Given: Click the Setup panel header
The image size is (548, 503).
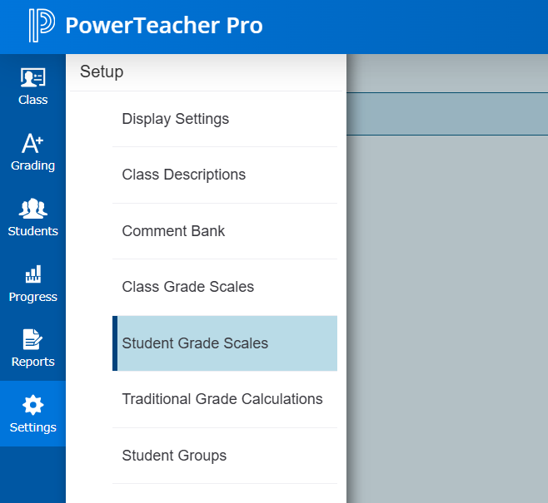Looking at the screenshot, I should click(x=102, y=72).
